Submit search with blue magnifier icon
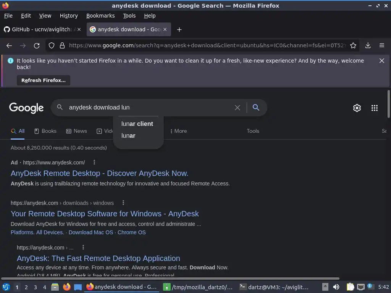 [x=256, y=107]
